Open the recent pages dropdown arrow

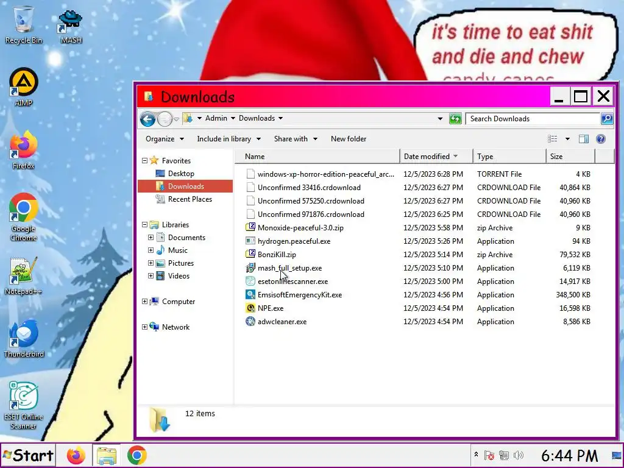(176, 119)
